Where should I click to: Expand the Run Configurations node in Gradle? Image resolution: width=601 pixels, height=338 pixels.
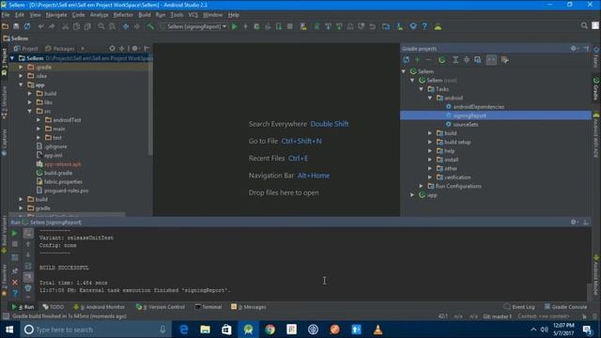(x=422, y=186)
